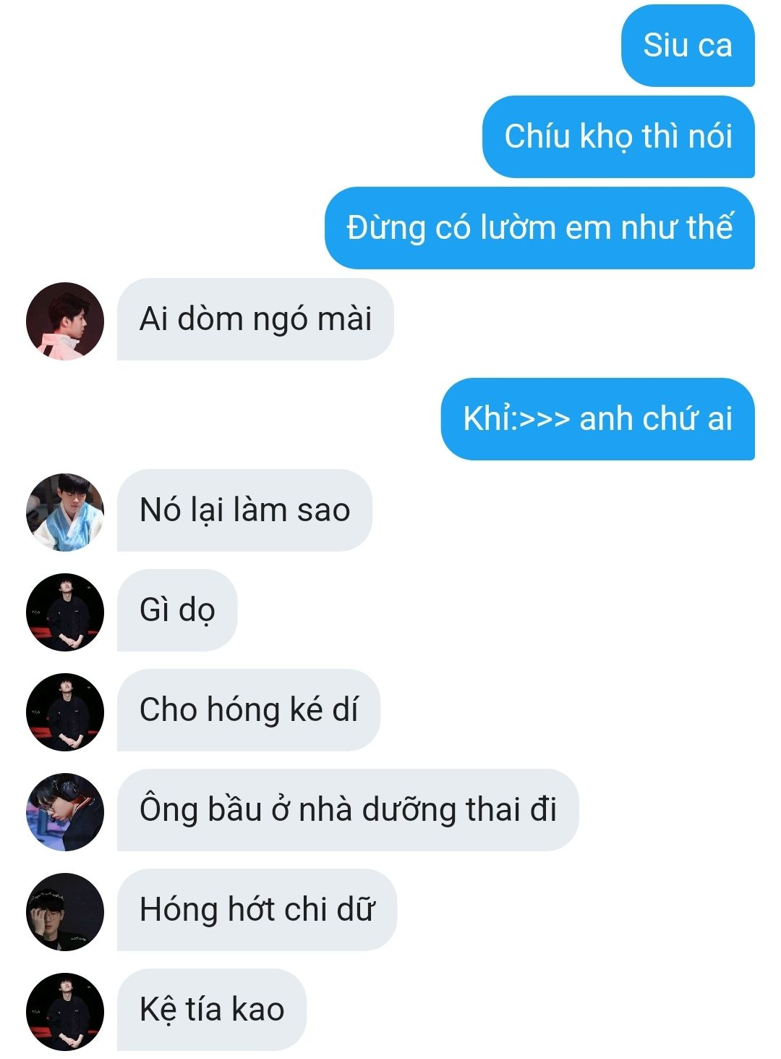Viewport: 781px width, 1059px height.
Task: Select 'Ông bầu ở nhà dưỡng thai đi' bubble
Action: pos(348,810)
